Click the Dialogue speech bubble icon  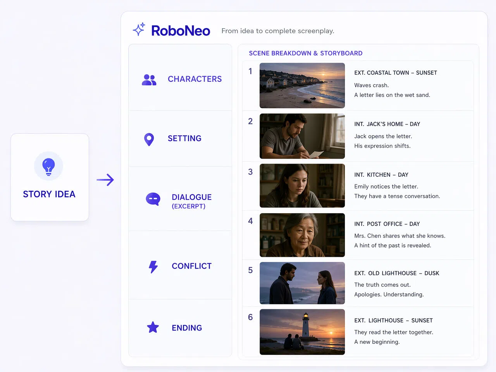(x=153, y=199)
